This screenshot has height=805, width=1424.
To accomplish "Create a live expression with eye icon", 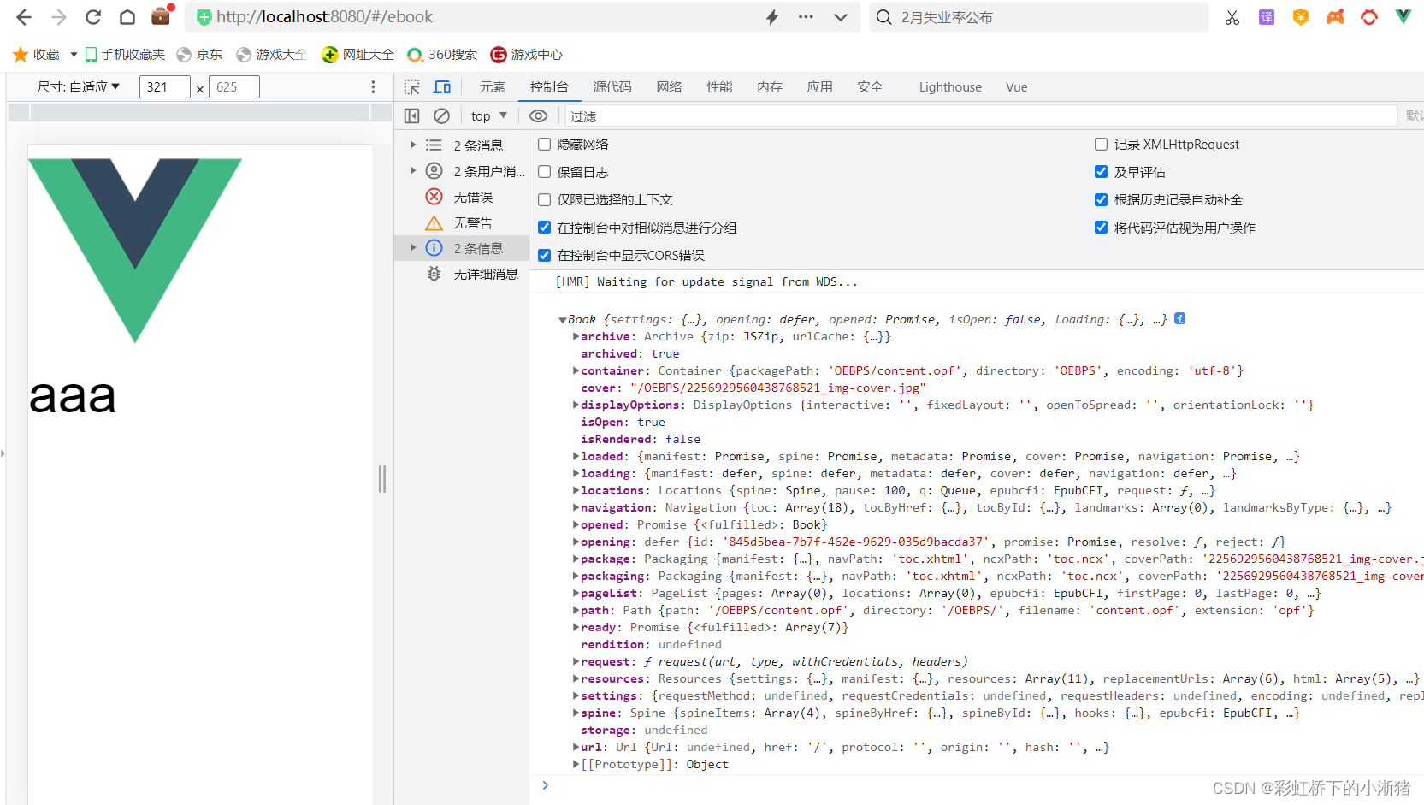I will [x=538, y=115].
